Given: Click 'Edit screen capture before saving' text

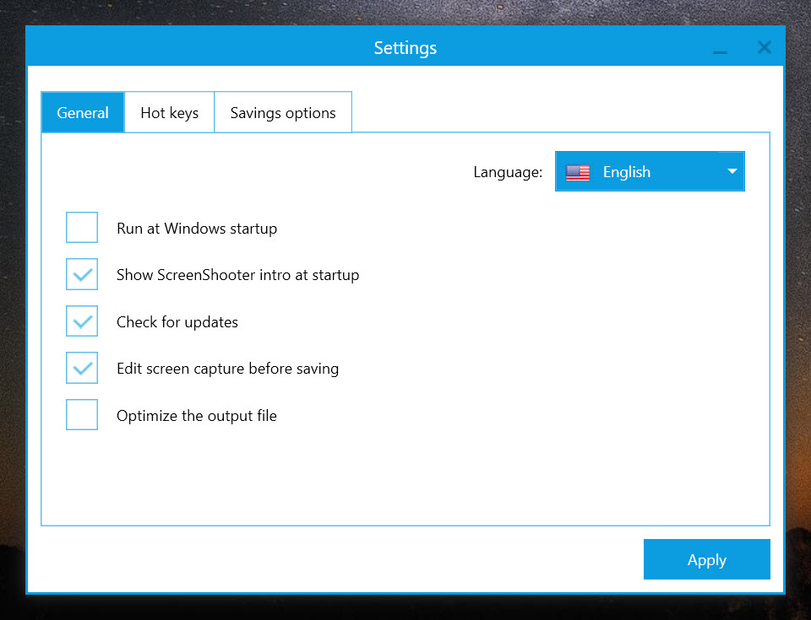Looking at the screenshot, I should (227, 369).
